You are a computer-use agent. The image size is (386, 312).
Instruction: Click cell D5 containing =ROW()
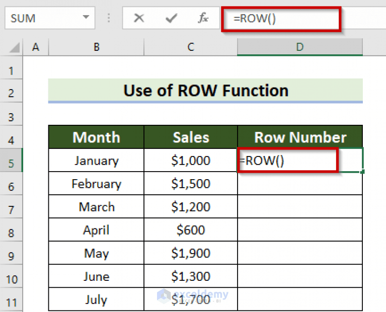[300, 160]
